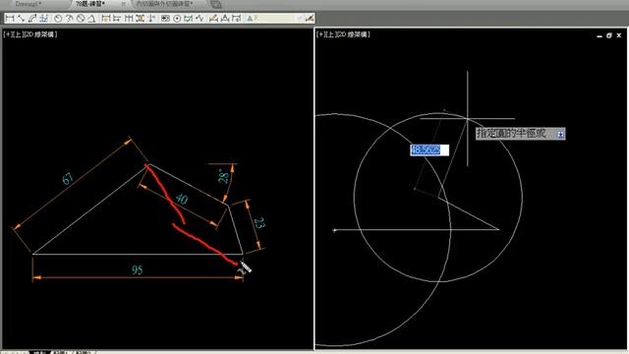Select the Center Mark tool
The image size is (629, 354).
(x=177, y=19)
